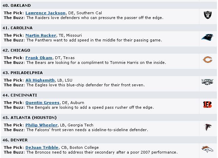218x158 pixels.
Task: Open Quentin Groves player page link
Action: click(42, 103)
